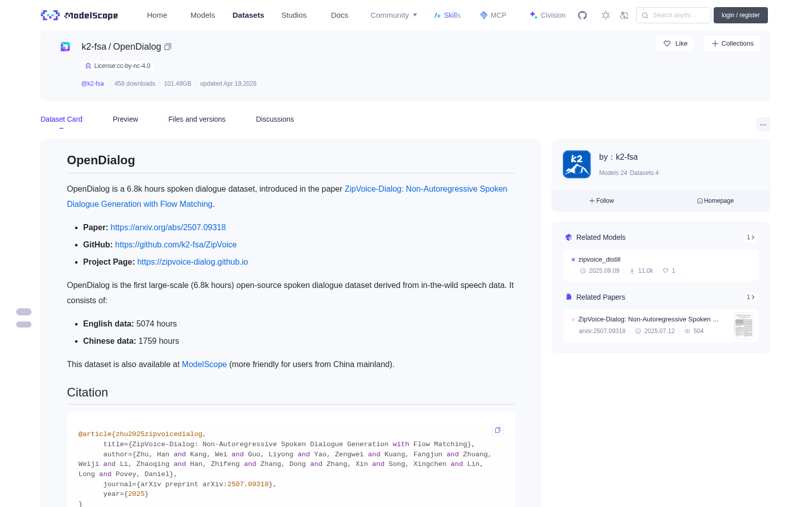The image size is (811, 507).
Task: Switch language with translate icon
Action: pos(624,15)
